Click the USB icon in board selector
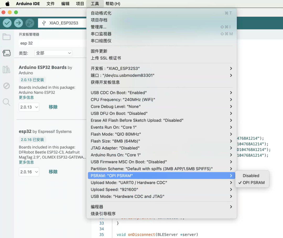Screen dimensions: 283x238 44,23
